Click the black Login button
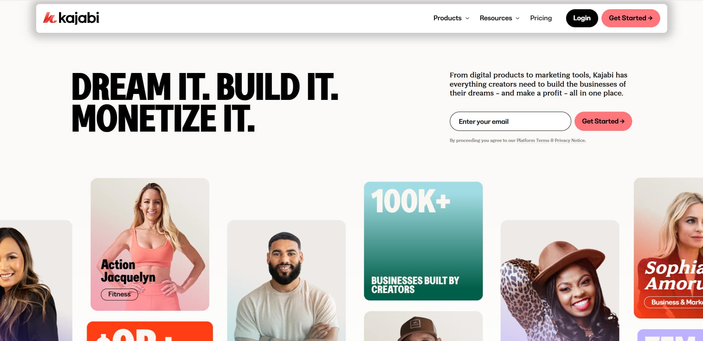 click(x=582, y=18)
